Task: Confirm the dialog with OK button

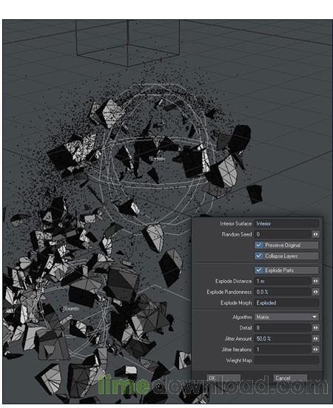Action: click(x=223, y=378)
